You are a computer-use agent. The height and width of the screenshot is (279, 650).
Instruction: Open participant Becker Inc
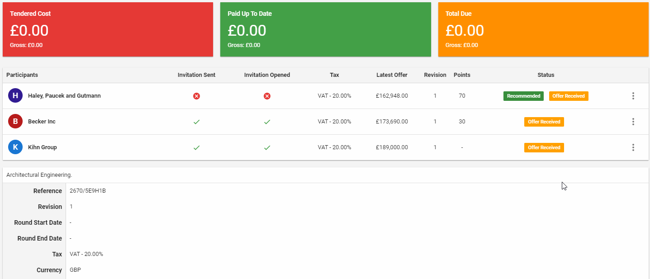point(42,122)
